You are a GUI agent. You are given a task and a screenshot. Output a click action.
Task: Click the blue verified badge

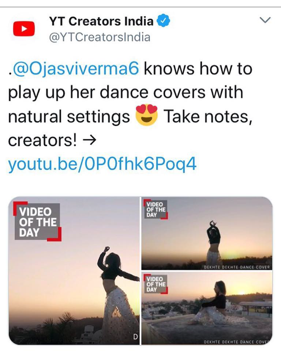pyautogui.click(x=163, y=22)
